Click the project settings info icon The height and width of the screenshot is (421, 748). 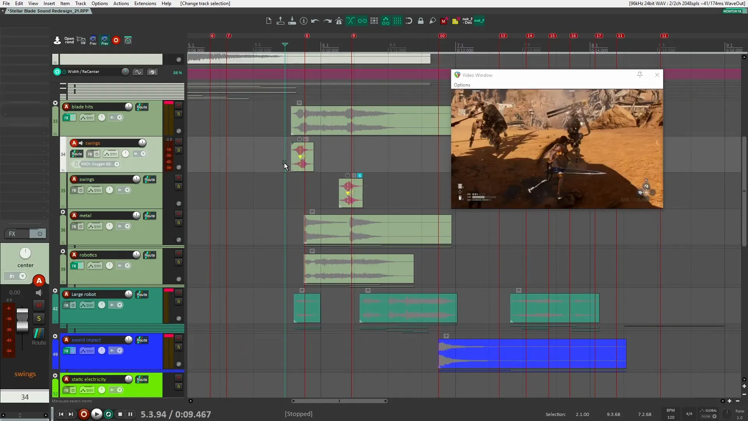click(x=304, y=21)
